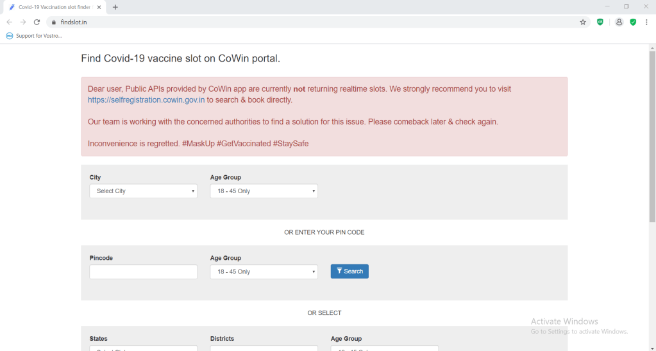Open the selfregistration.cowin.gov.in link
Image resolution: width=656 pixels, height=351 pixels.
[x=146, y=100]
